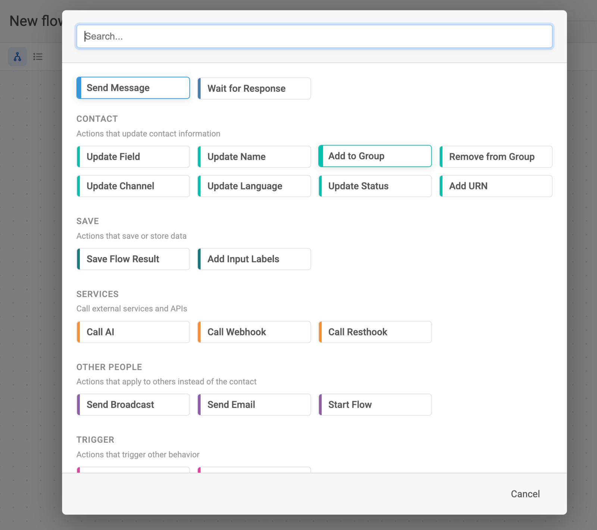The height and width of the screenshot is (530, 597).
Task: Pick the Add URN action
Action: pyautogui.click(x=496, y=186)
